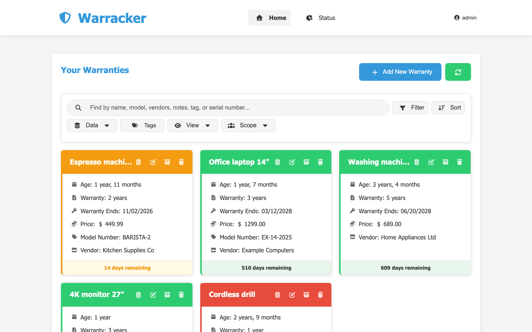The image size is (532, 332).
Task: Delete the Espresso machine warranty
Action: point(181,162)
